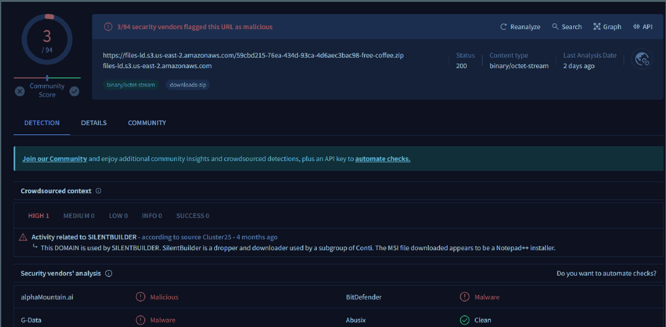Click the 3/94 detection score ring
Screen dimensions: 666x327
(x=47, y=40)
